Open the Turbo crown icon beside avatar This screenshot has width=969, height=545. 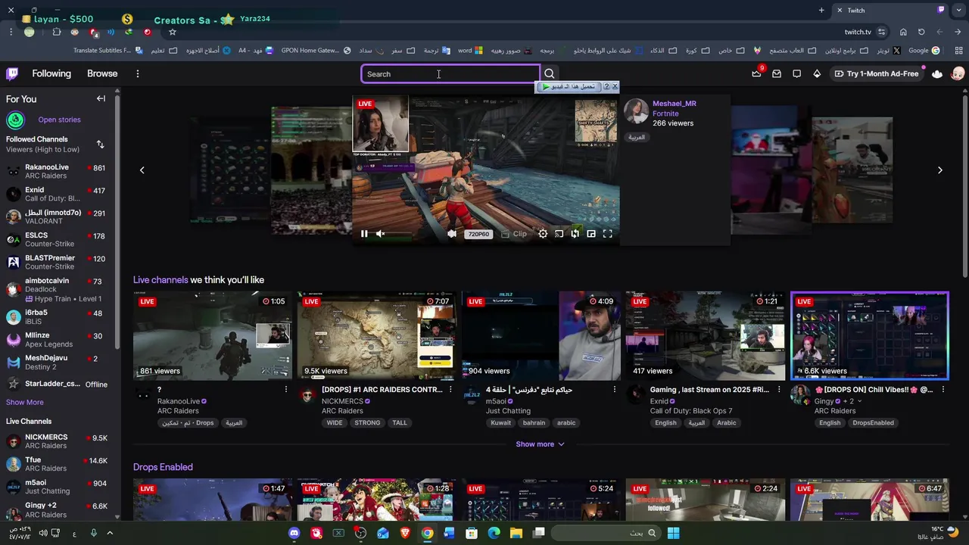(937, 73)
